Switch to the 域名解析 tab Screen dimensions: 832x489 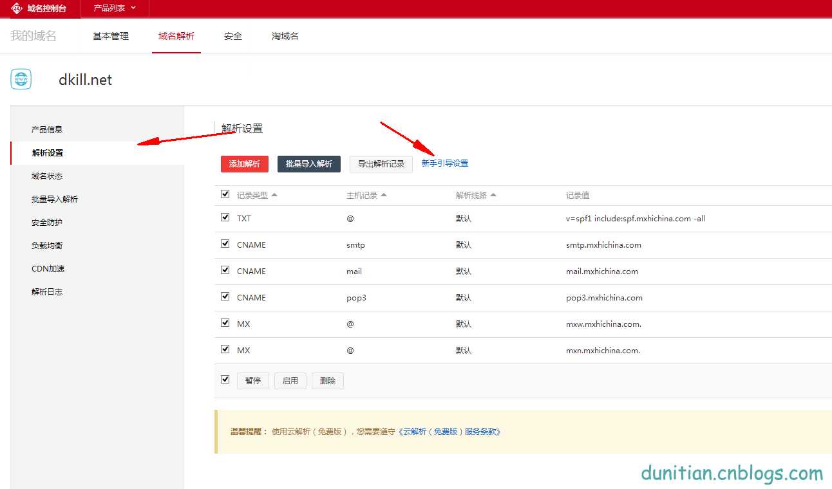(176, 36)
